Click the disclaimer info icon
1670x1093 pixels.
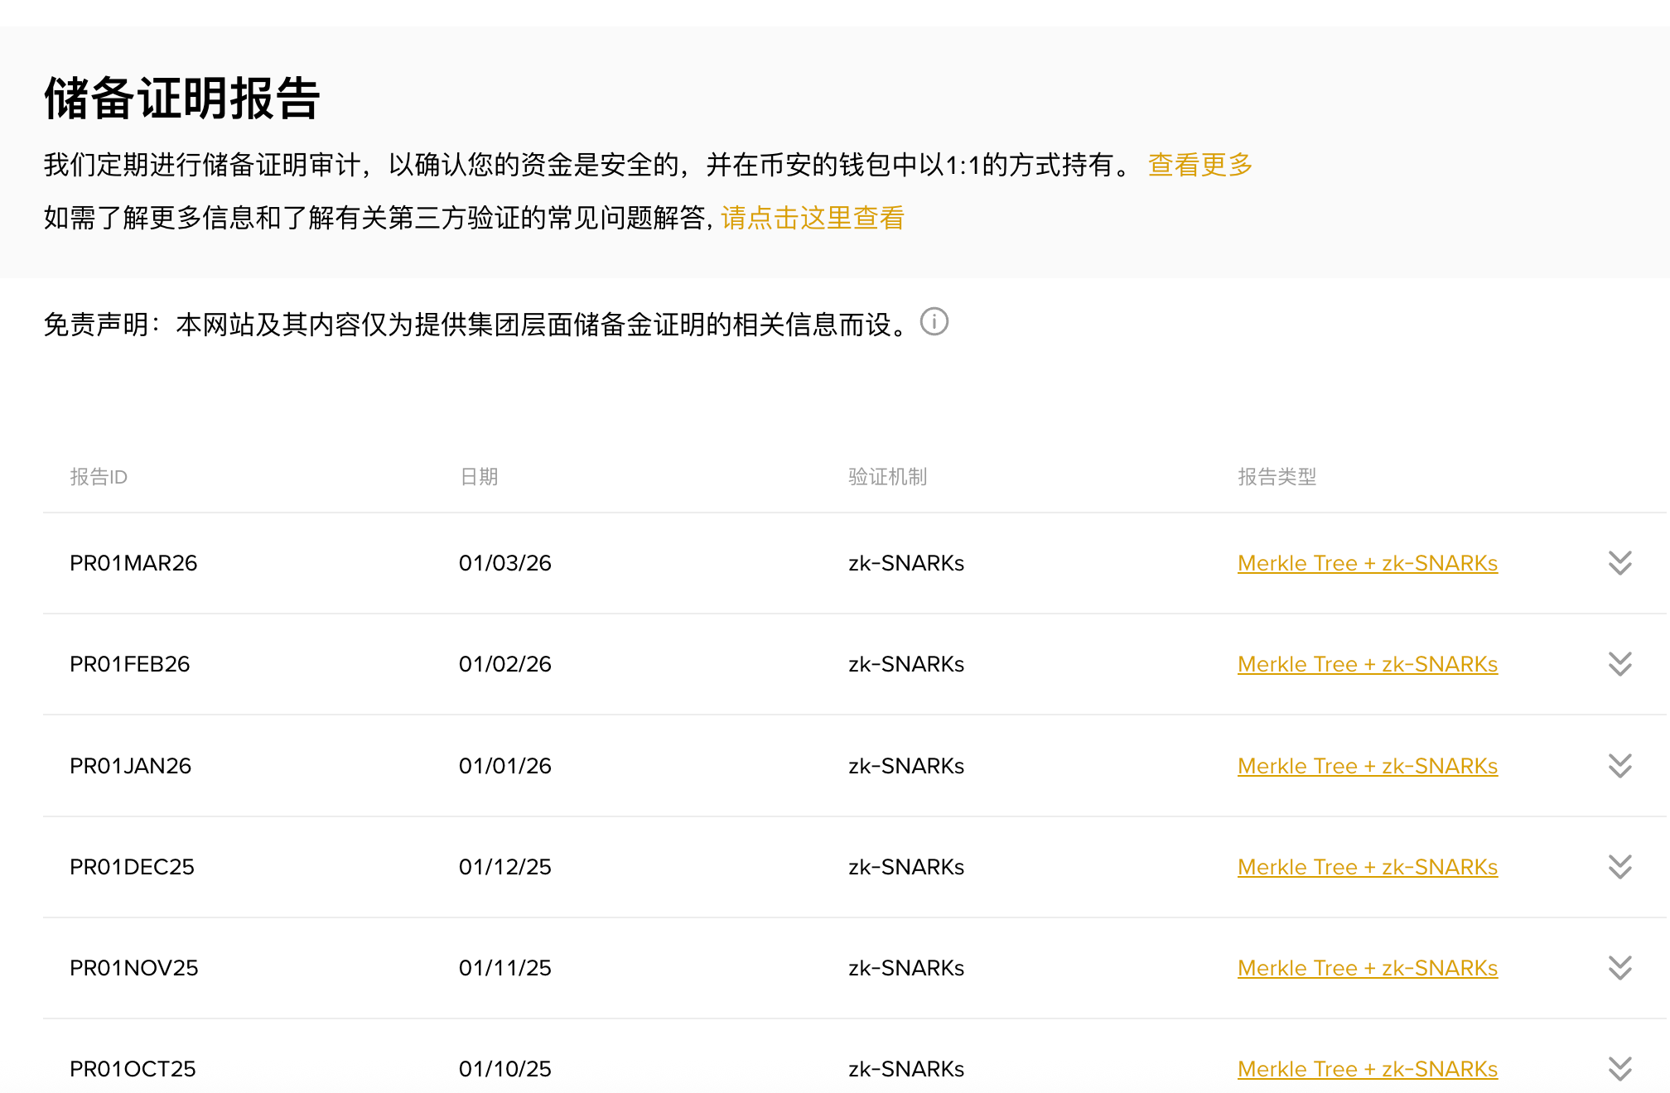click(x=934, y=321)
